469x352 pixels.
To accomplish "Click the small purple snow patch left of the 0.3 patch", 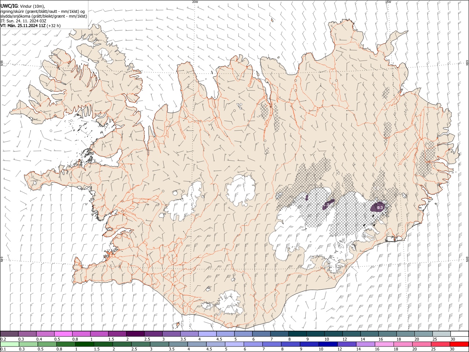I will pos(328,204).
